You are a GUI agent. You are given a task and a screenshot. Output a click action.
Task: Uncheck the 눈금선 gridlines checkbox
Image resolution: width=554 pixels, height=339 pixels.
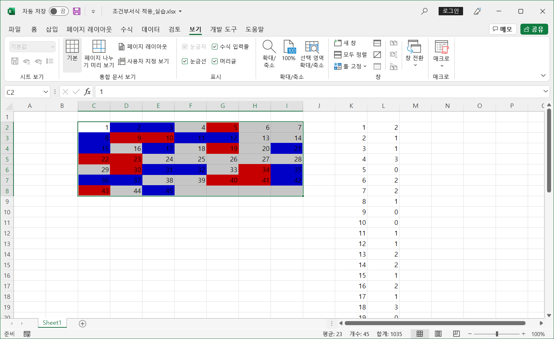pyautogui.click(x=185, y=61)
